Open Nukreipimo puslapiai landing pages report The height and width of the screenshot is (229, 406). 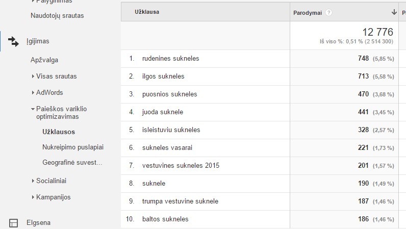click(x=73, y=147)
